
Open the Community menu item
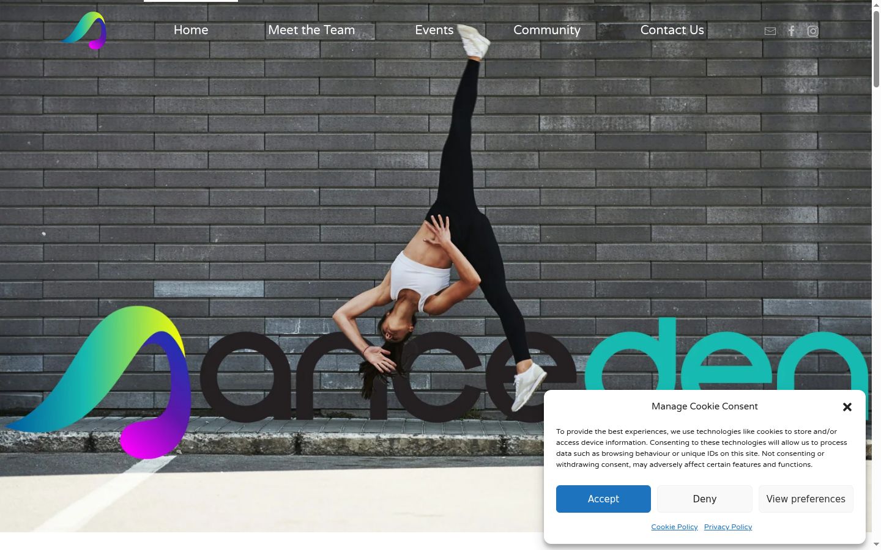(x=547, y=30)
